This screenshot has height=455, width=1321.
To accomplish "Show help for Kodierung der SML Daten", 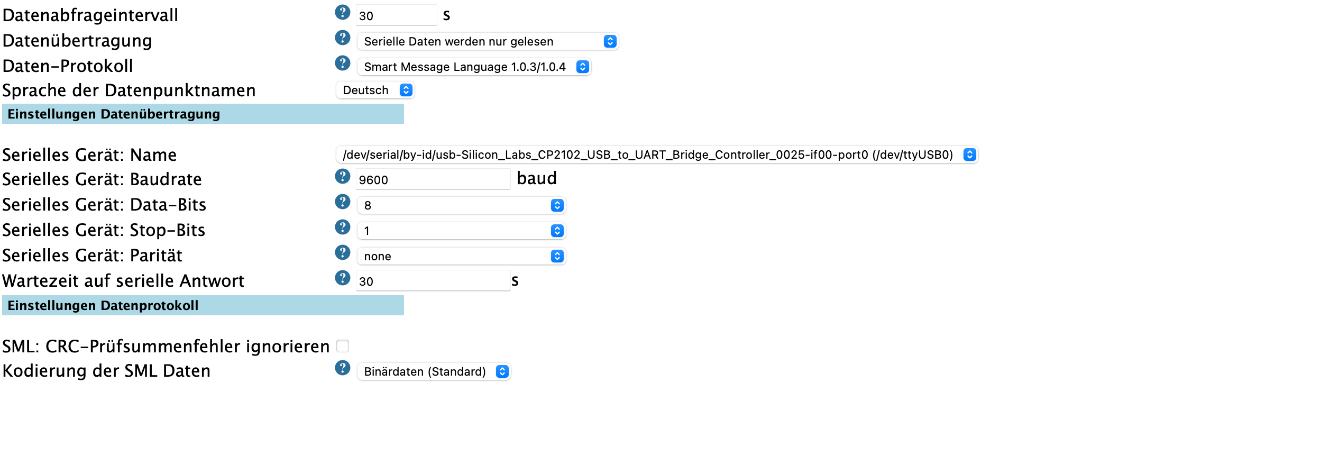I will (343, 368).
